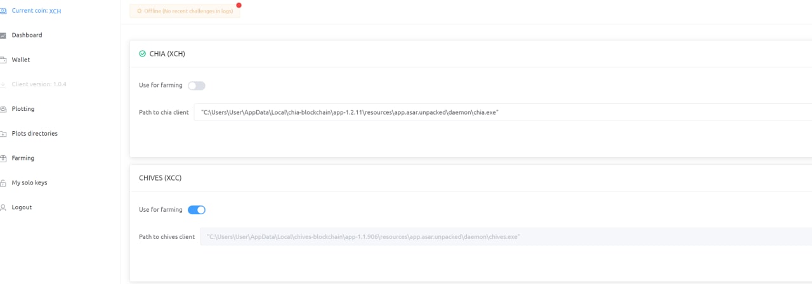Open the Dashboard menu item
The width and height of the screenshot is (812, 284).
click(27, 35)
